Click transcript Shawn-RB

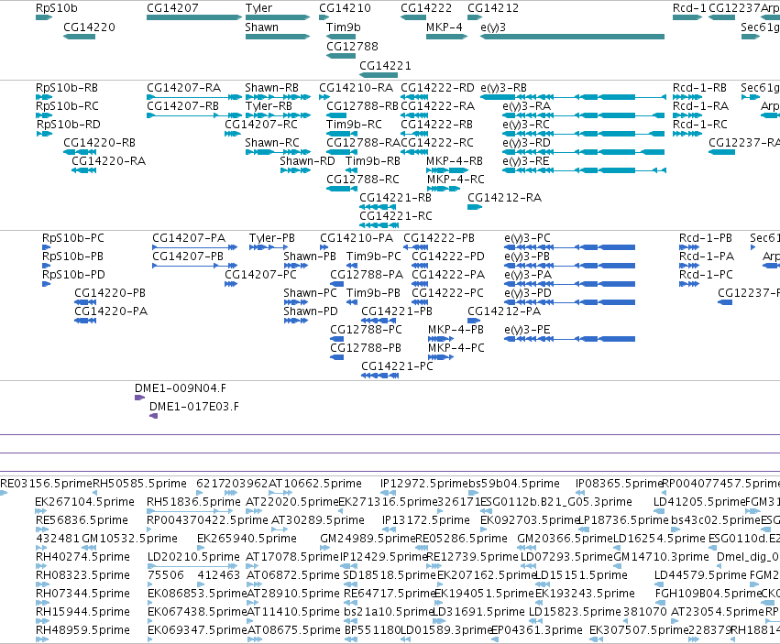[x=271, y=88]
